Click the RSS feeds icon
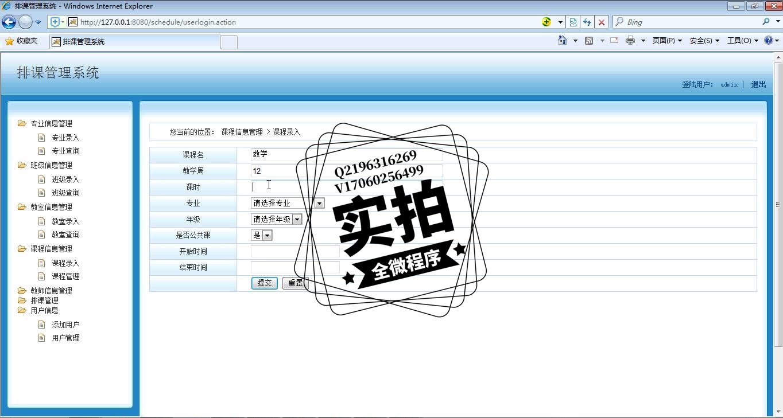783x418 pixels. [589, 41]
